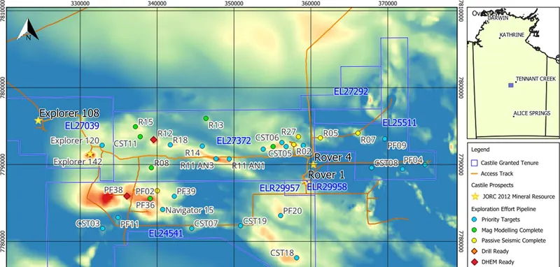Click the Access Track legend line symbol
This screenshot has height=267, width=560.
[475, 174]
